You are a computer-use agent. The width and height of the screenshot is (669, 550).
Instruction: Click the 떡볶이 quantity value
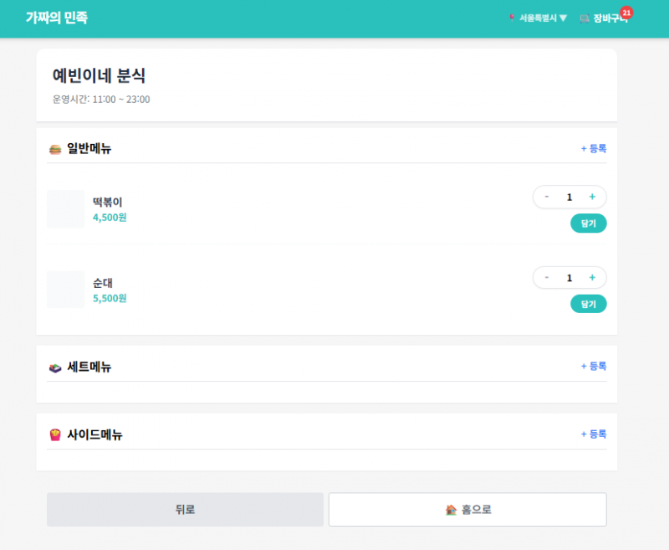pos(569,197)
